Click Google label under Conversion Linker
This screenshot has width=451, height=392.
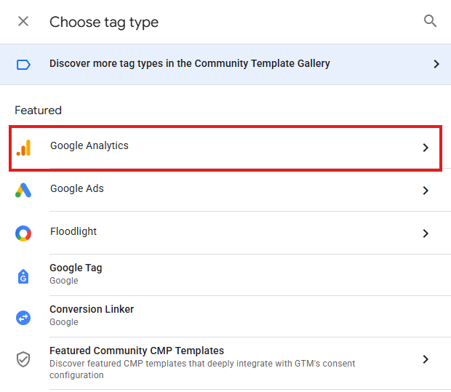pyautogui.click(x=64, y=322)
